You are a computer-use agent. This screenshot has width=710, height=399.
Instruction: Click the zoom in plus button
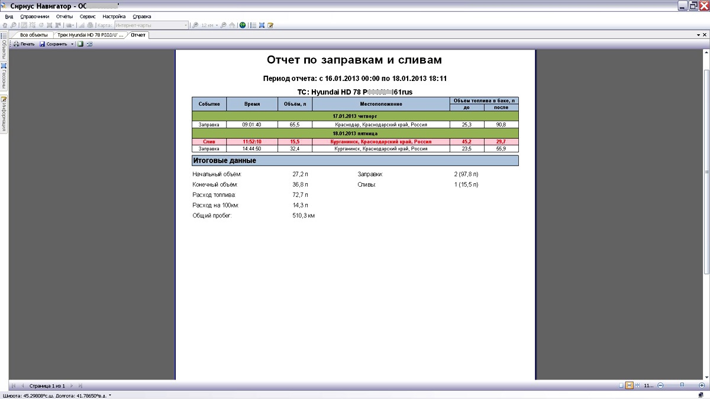(702, 385)
